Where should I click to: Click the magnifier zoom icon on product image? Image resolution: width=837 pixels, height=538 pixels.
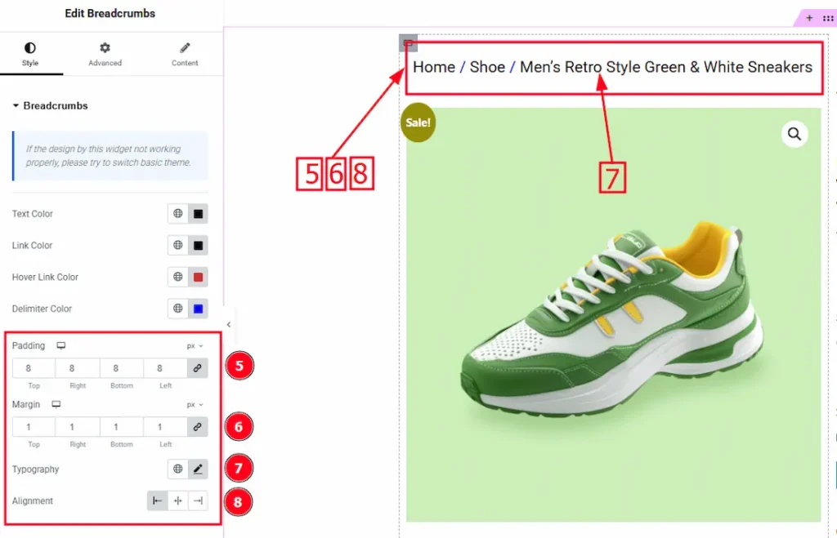794,134
